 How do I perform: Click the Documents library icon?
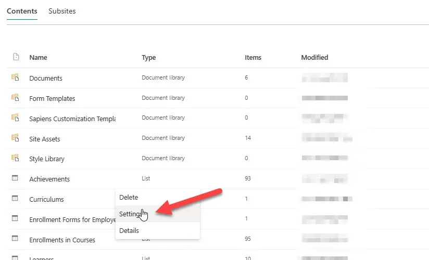tap(15, 78)
